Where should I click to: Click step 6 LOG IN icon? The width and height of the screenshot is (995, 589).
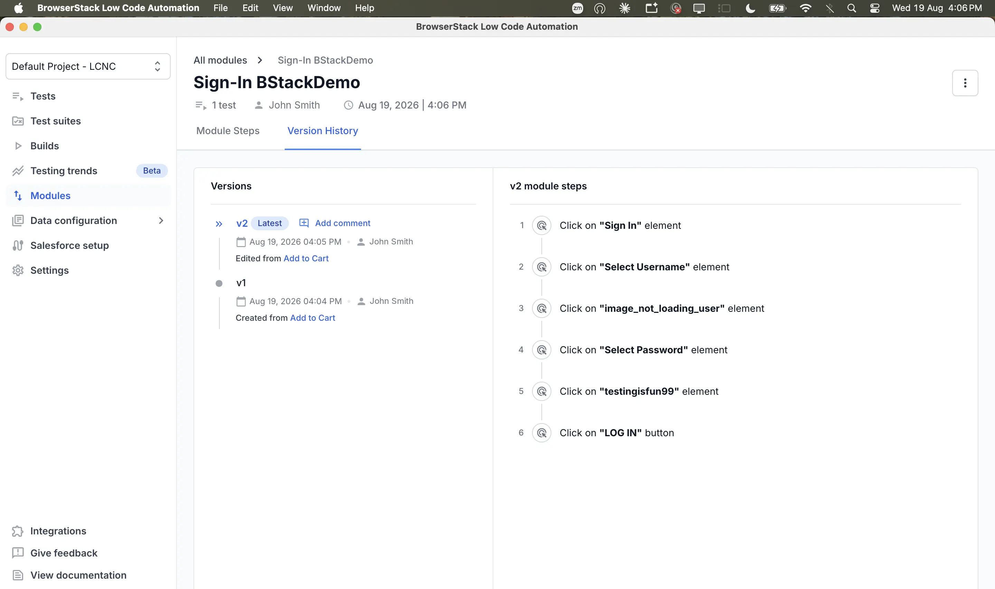click(x=542, y=433)
